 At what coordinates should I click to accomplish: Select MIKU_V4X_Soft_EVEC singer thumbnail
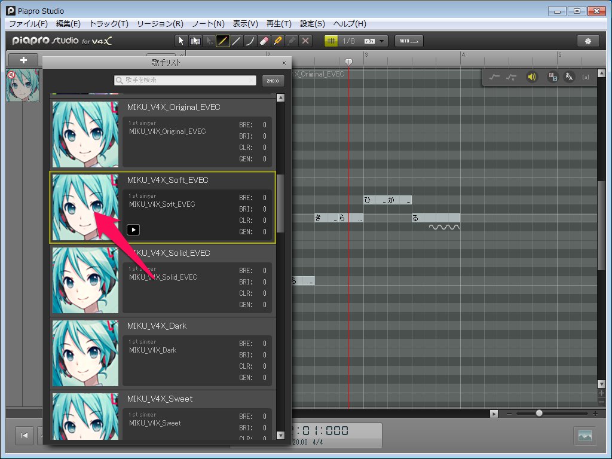point(85,207)
